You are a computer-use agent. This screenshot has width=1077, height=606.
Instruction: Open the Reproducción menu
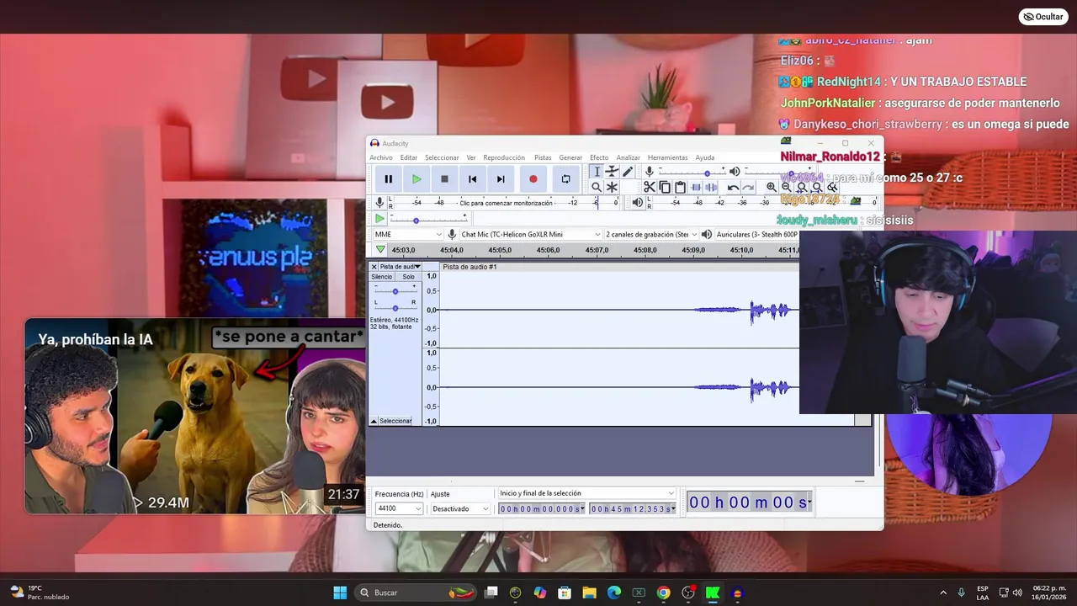(x=504, y=157)
